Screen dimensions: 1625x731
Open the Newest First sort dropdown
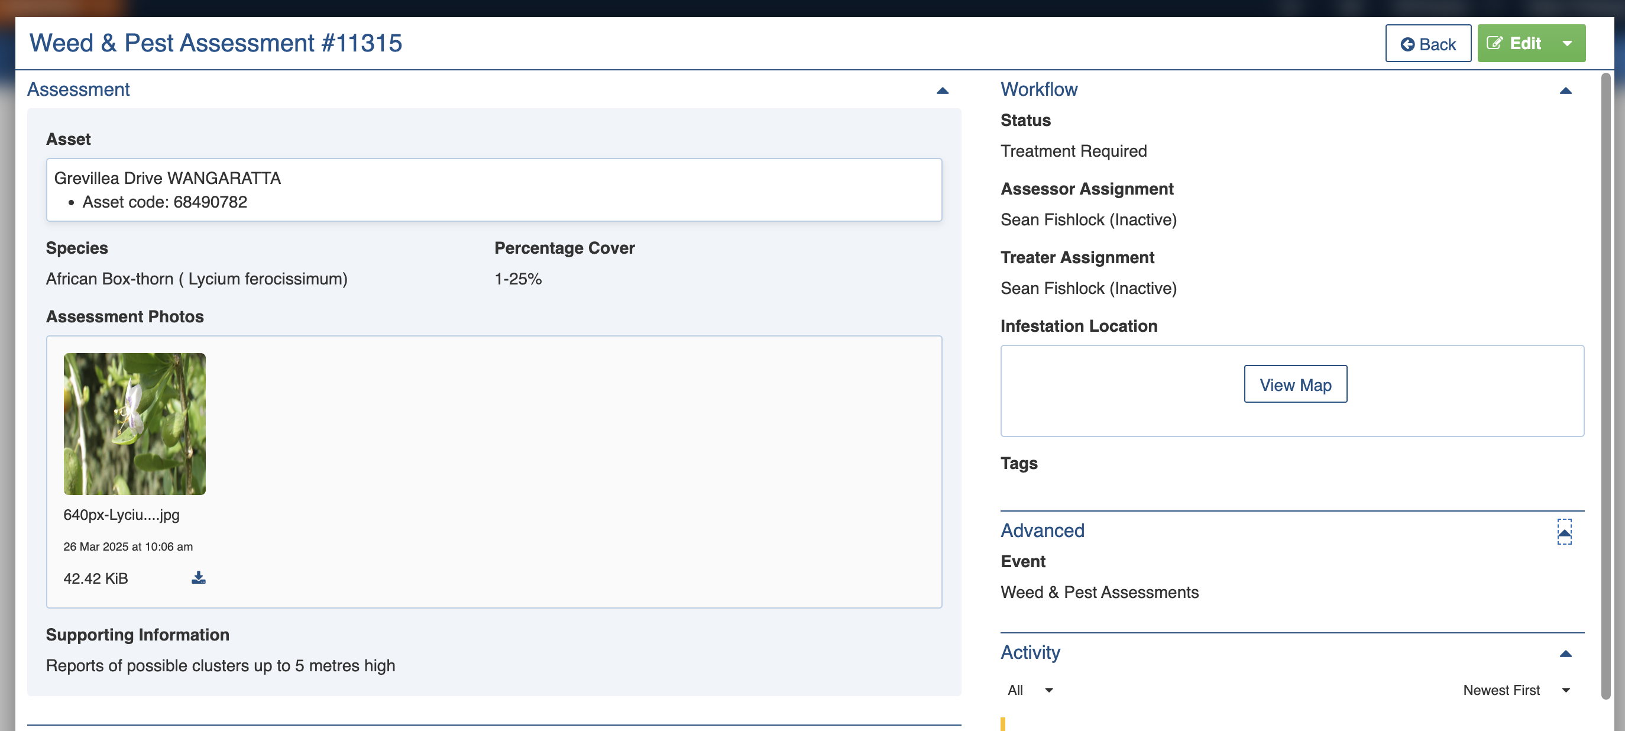pyautogui.click(x=1515, y=690)
